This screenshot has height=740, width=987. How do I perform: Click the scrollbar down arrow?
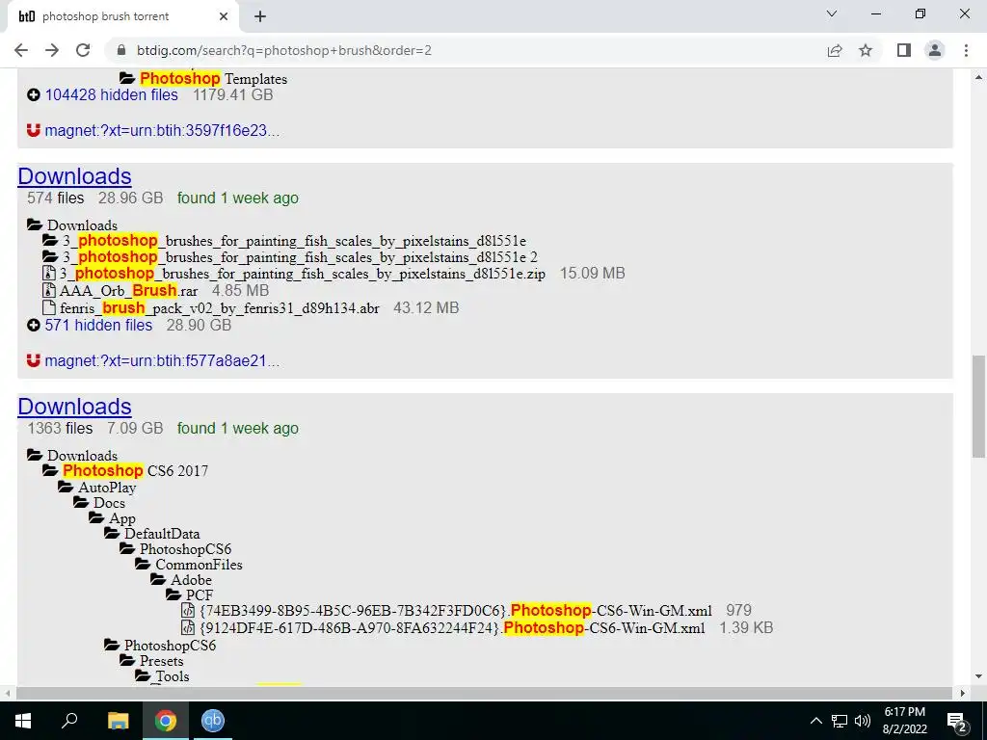tap(979, 677)
